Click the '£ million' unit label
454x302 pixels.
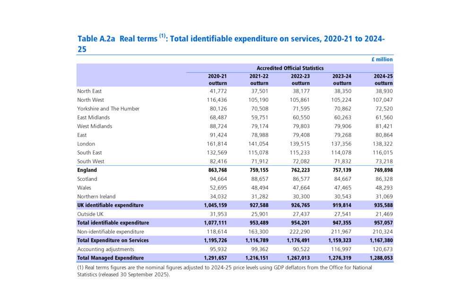tap(382, 59)
